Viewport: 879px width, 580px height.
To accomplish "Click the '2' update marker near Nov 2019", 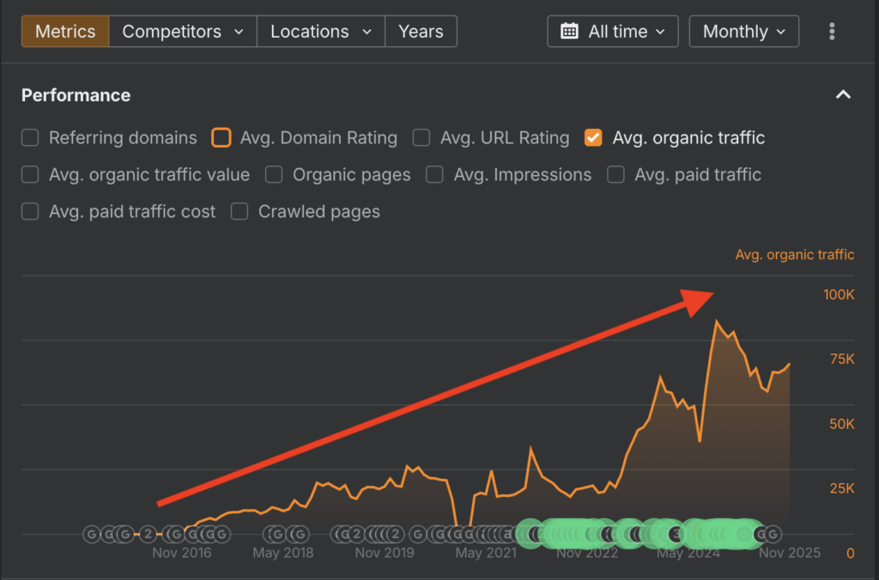I will click(x=395, y=535).
